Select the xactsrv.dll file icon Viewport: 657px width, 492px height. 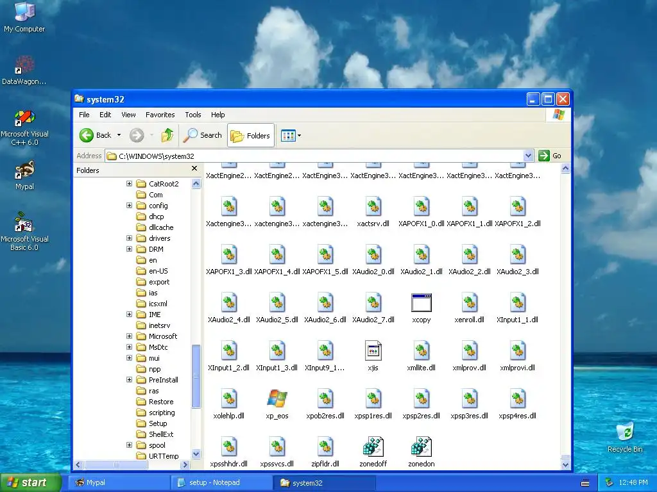(x=373, y=207)
